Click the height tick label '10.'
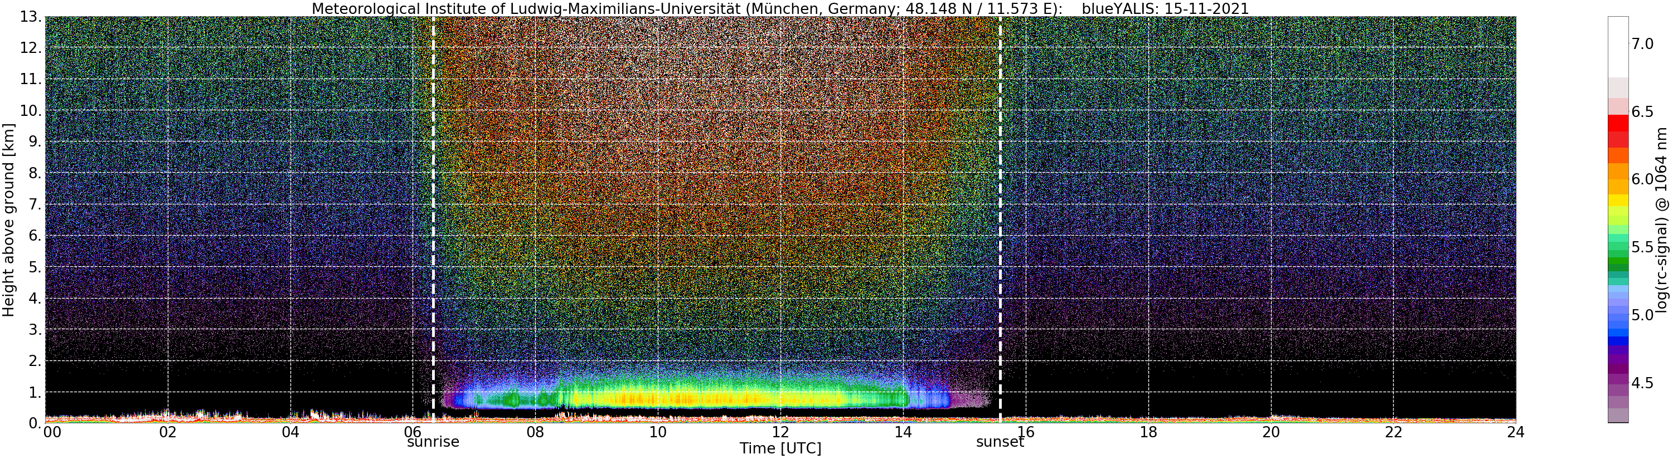This screenshot has height=459, width=1673. 31,110
